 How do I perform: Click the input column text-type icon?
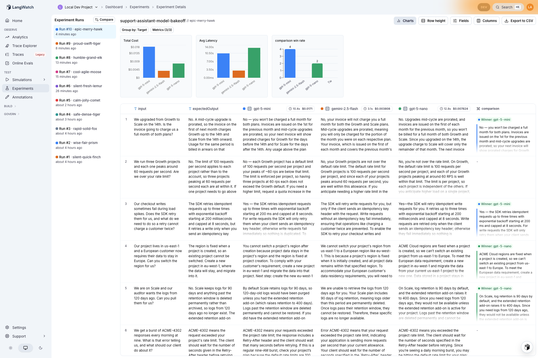click(x=136, y=109)
